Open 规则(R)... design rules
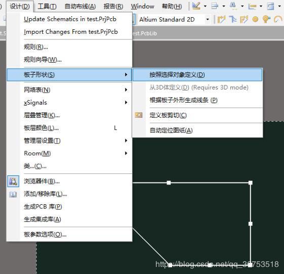 (x=69, y=47)
